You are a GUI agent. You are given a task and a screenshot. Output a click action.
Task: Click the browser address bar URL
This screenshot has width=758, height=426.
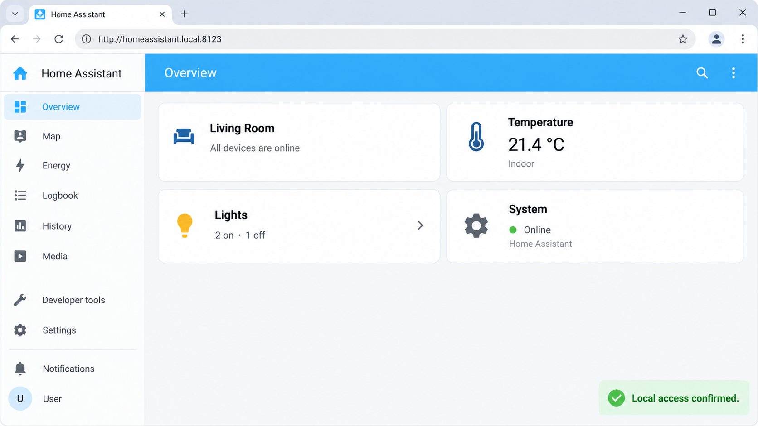pyautogui.click(x=160, y=39)
